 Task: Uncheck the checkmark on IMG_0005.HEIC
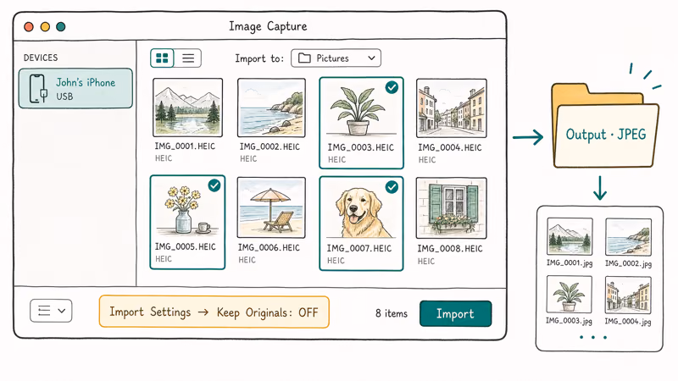[214, 185]
